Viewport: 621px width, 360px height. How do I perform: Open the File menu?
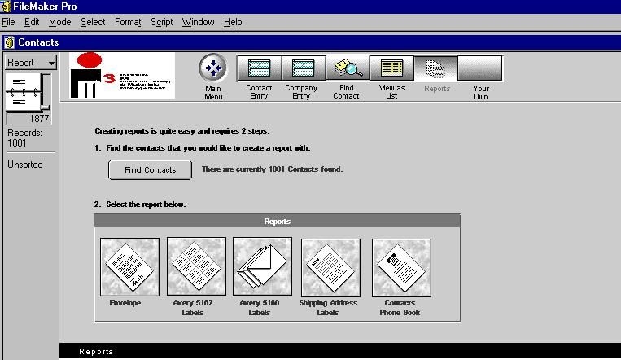[9, 22]
